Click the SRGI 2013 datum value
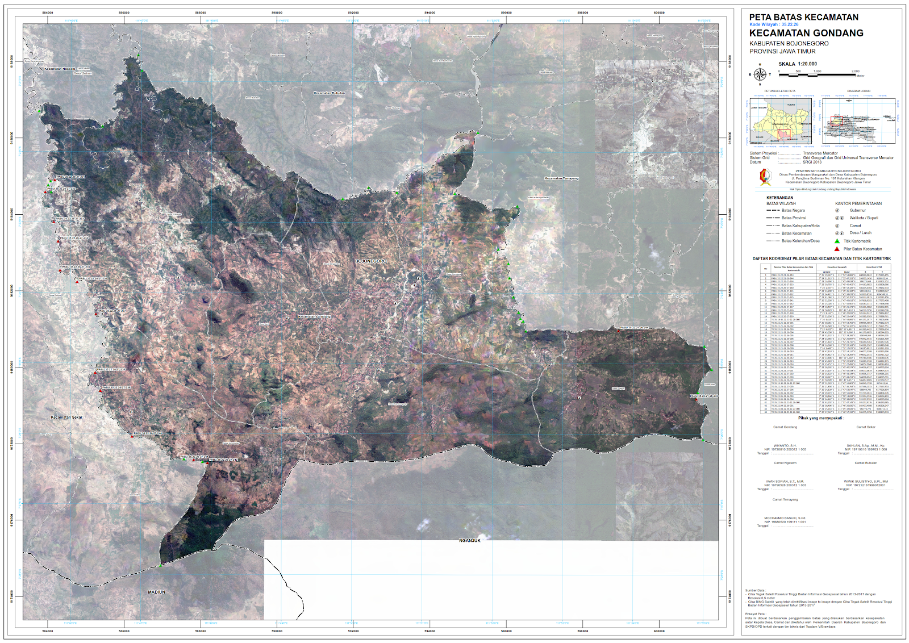The width and height of the screenshot is (909, 643). click(812, 162)
